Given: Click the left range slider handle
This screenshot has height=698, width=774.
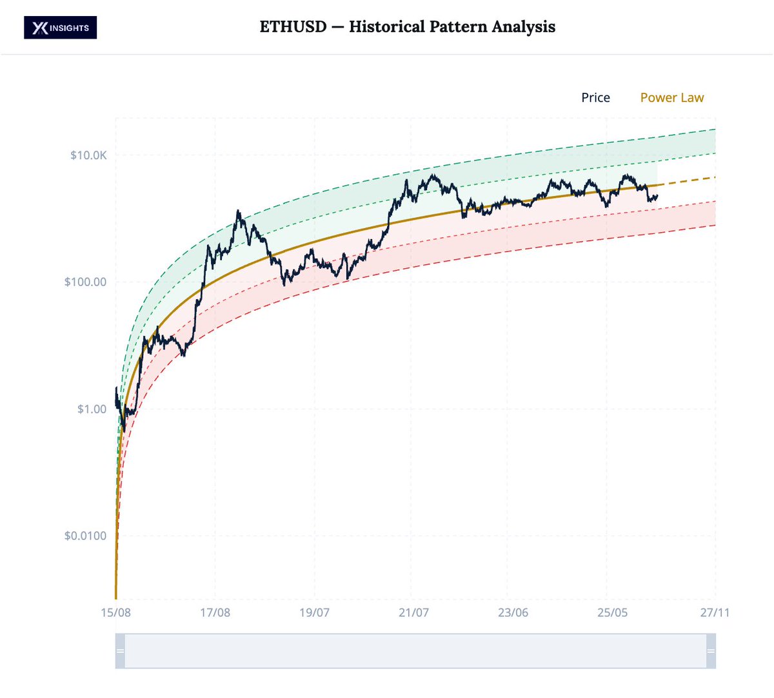Looking at the screenshot, I should click(x=120, y=651).
